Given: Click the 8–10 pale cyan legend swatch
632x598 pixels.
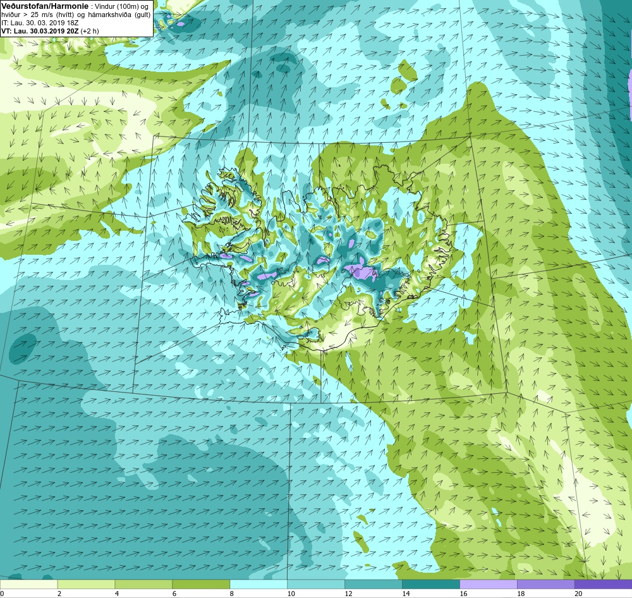Looking at the screenshot, I should click(258, 584).
